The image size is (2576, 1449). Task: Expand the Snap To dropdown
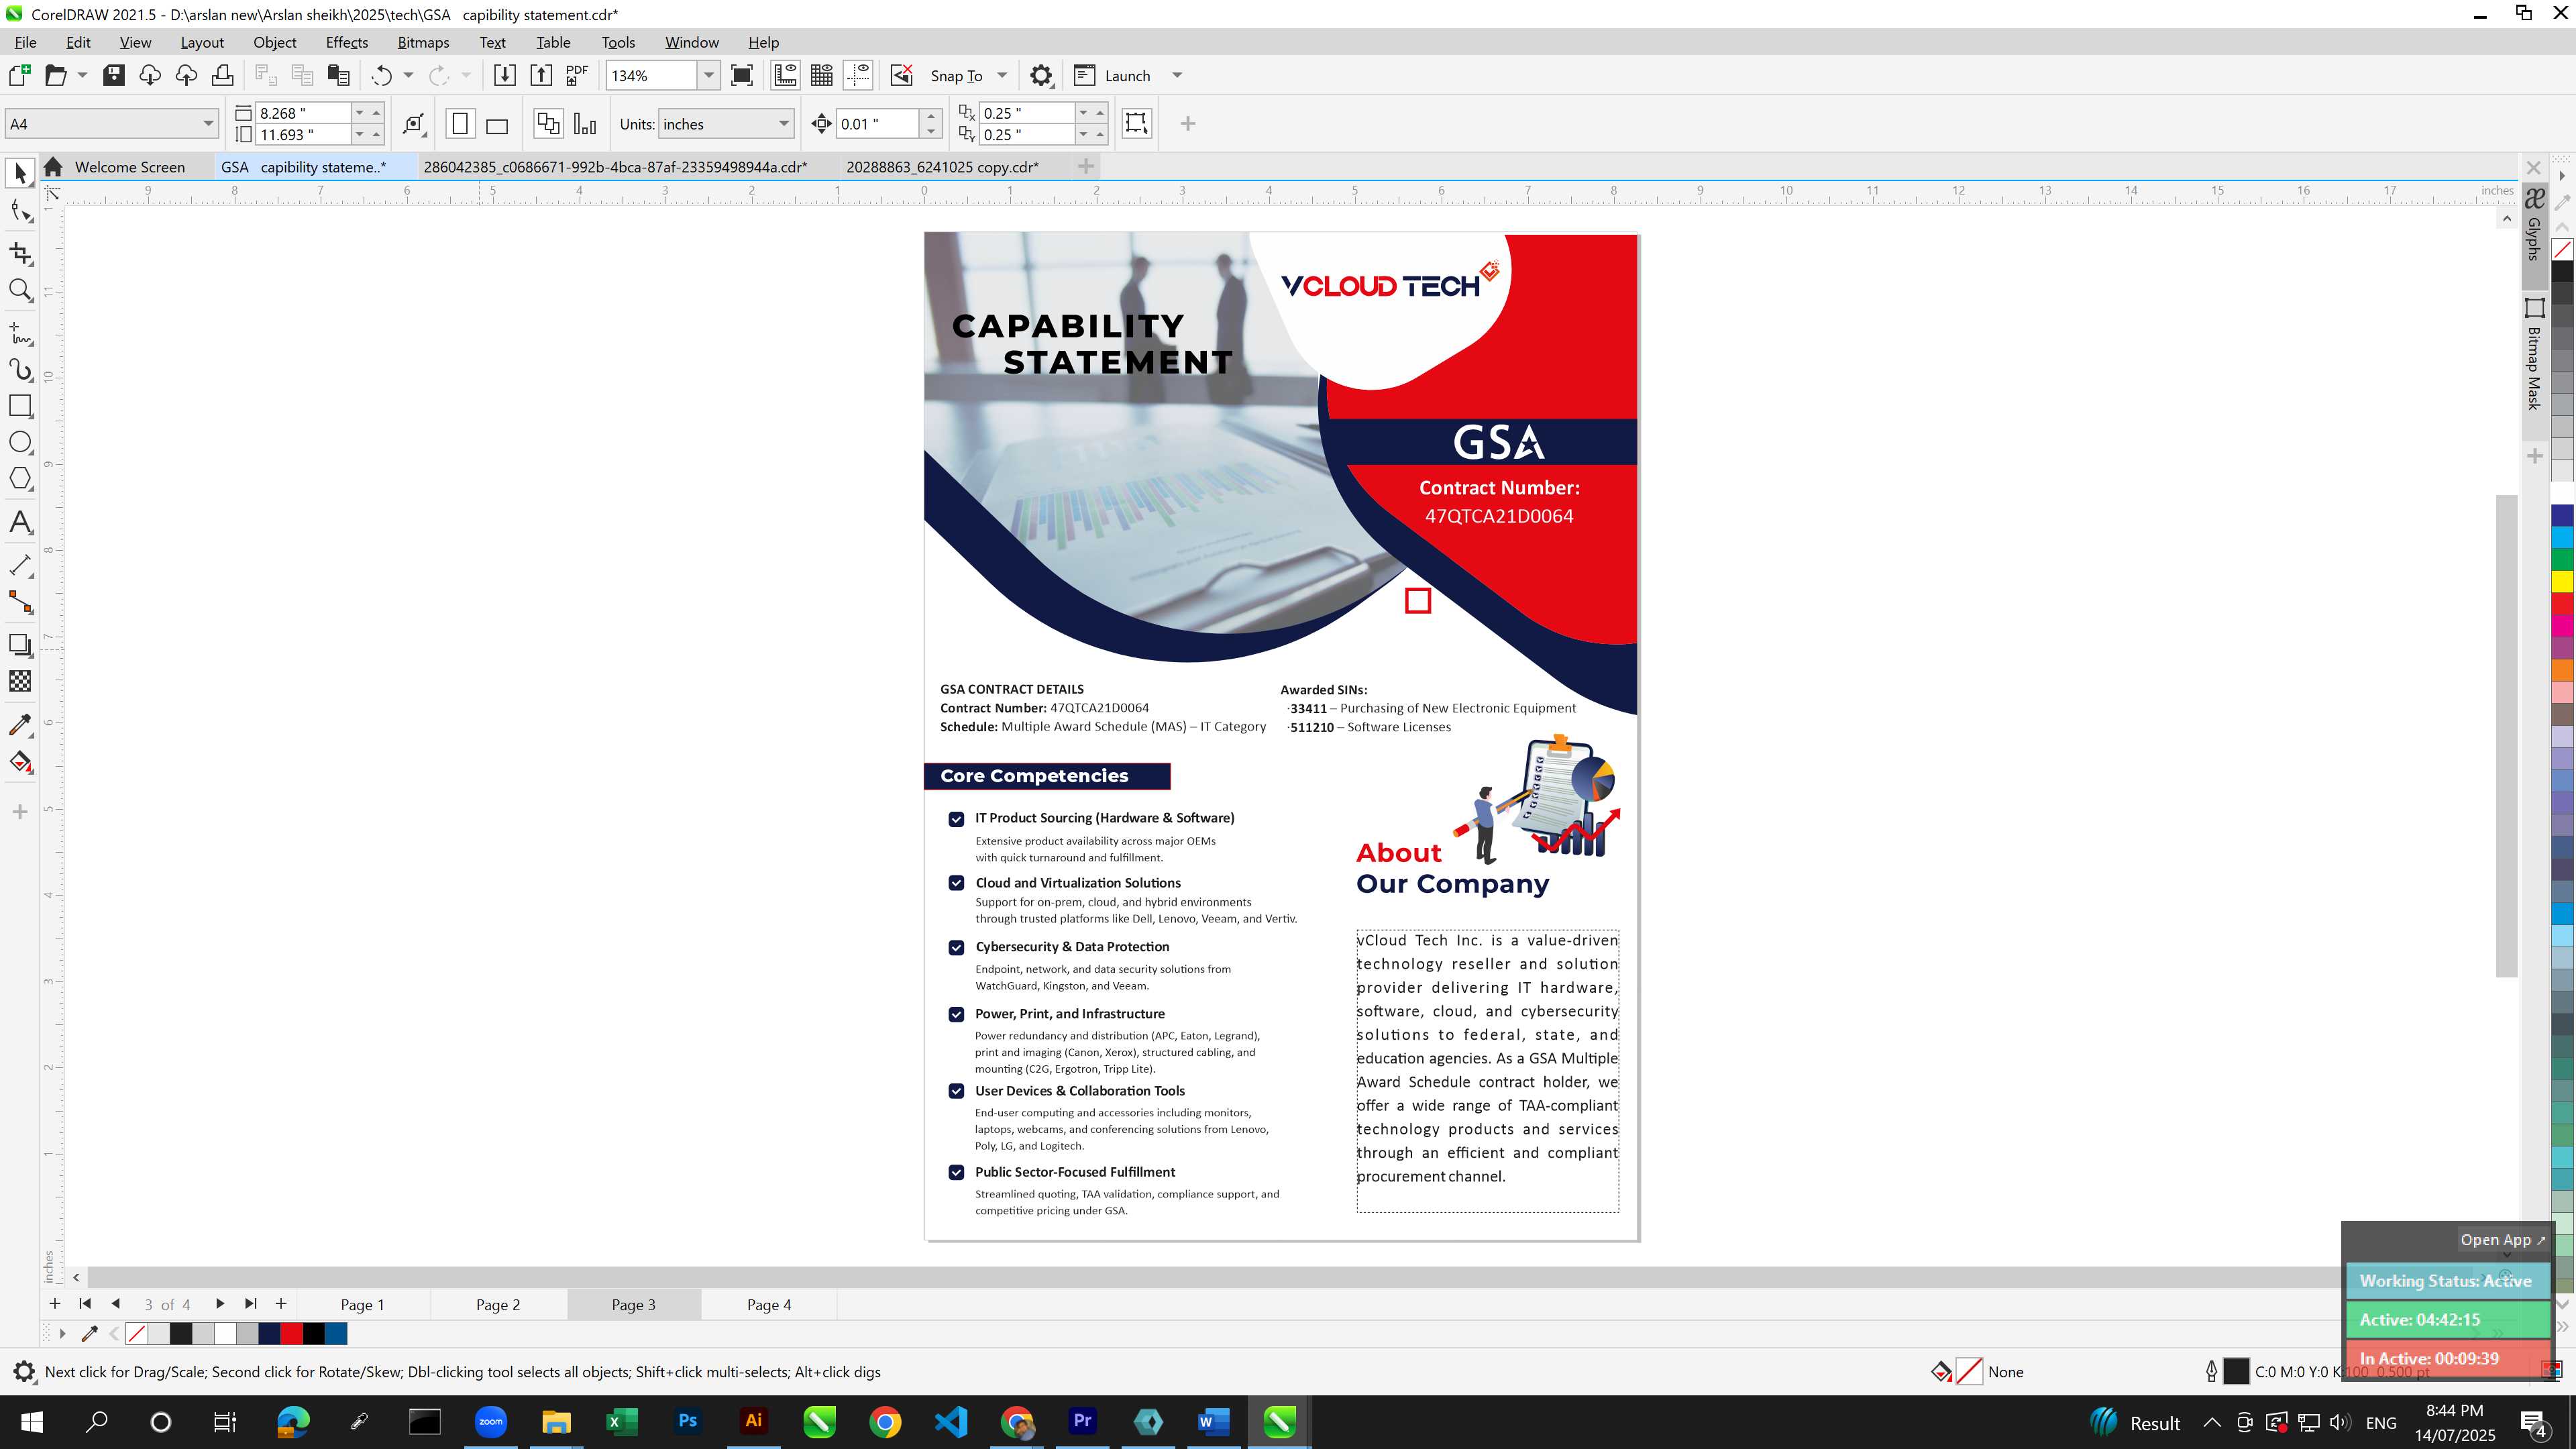1002,75
